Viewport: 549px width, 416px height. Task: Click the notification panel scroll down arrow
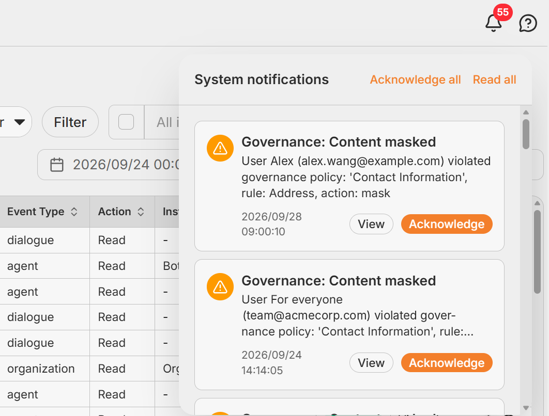pos(526,408)
